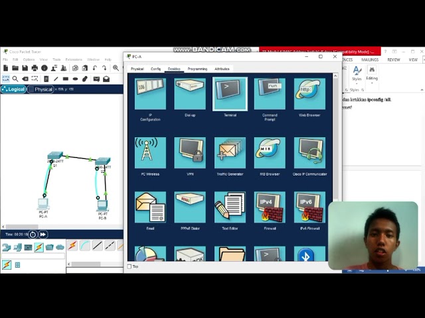Open the Text Editor app
Image resolution: width=425 pixels, height=318 pixels.
pyautogui.click(x=230, y=207)
